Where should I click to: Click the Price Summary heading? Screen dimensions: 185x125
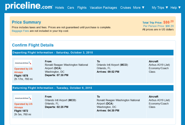pyautogui.click(x=27, y=22)
